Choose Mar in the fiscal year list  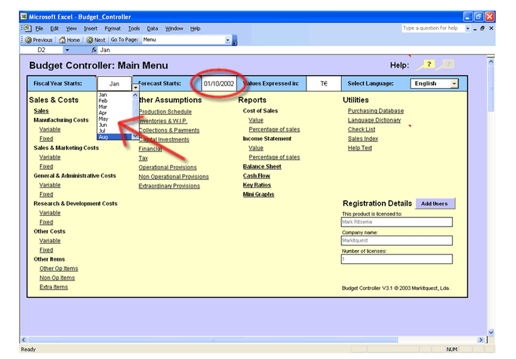click(103, 107)
